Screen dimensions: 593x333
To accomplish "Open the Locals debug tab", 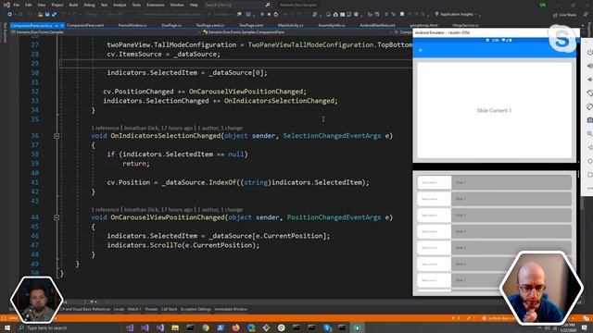I will [119, 309].
